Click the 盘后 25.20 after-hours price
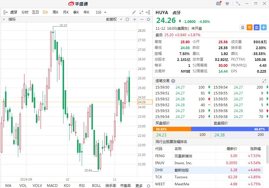This screenshot has height=188, width=269. coord(169,35)
